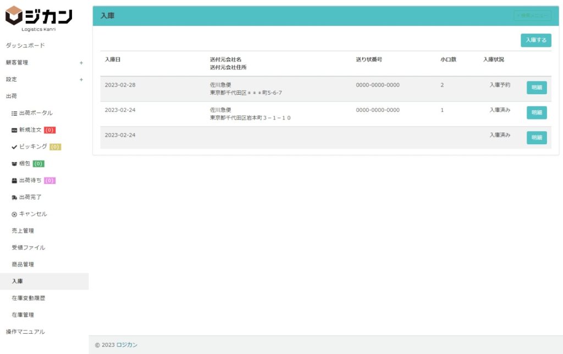
Task: Open 商品管理 in the sidebar
Action: 23,265
